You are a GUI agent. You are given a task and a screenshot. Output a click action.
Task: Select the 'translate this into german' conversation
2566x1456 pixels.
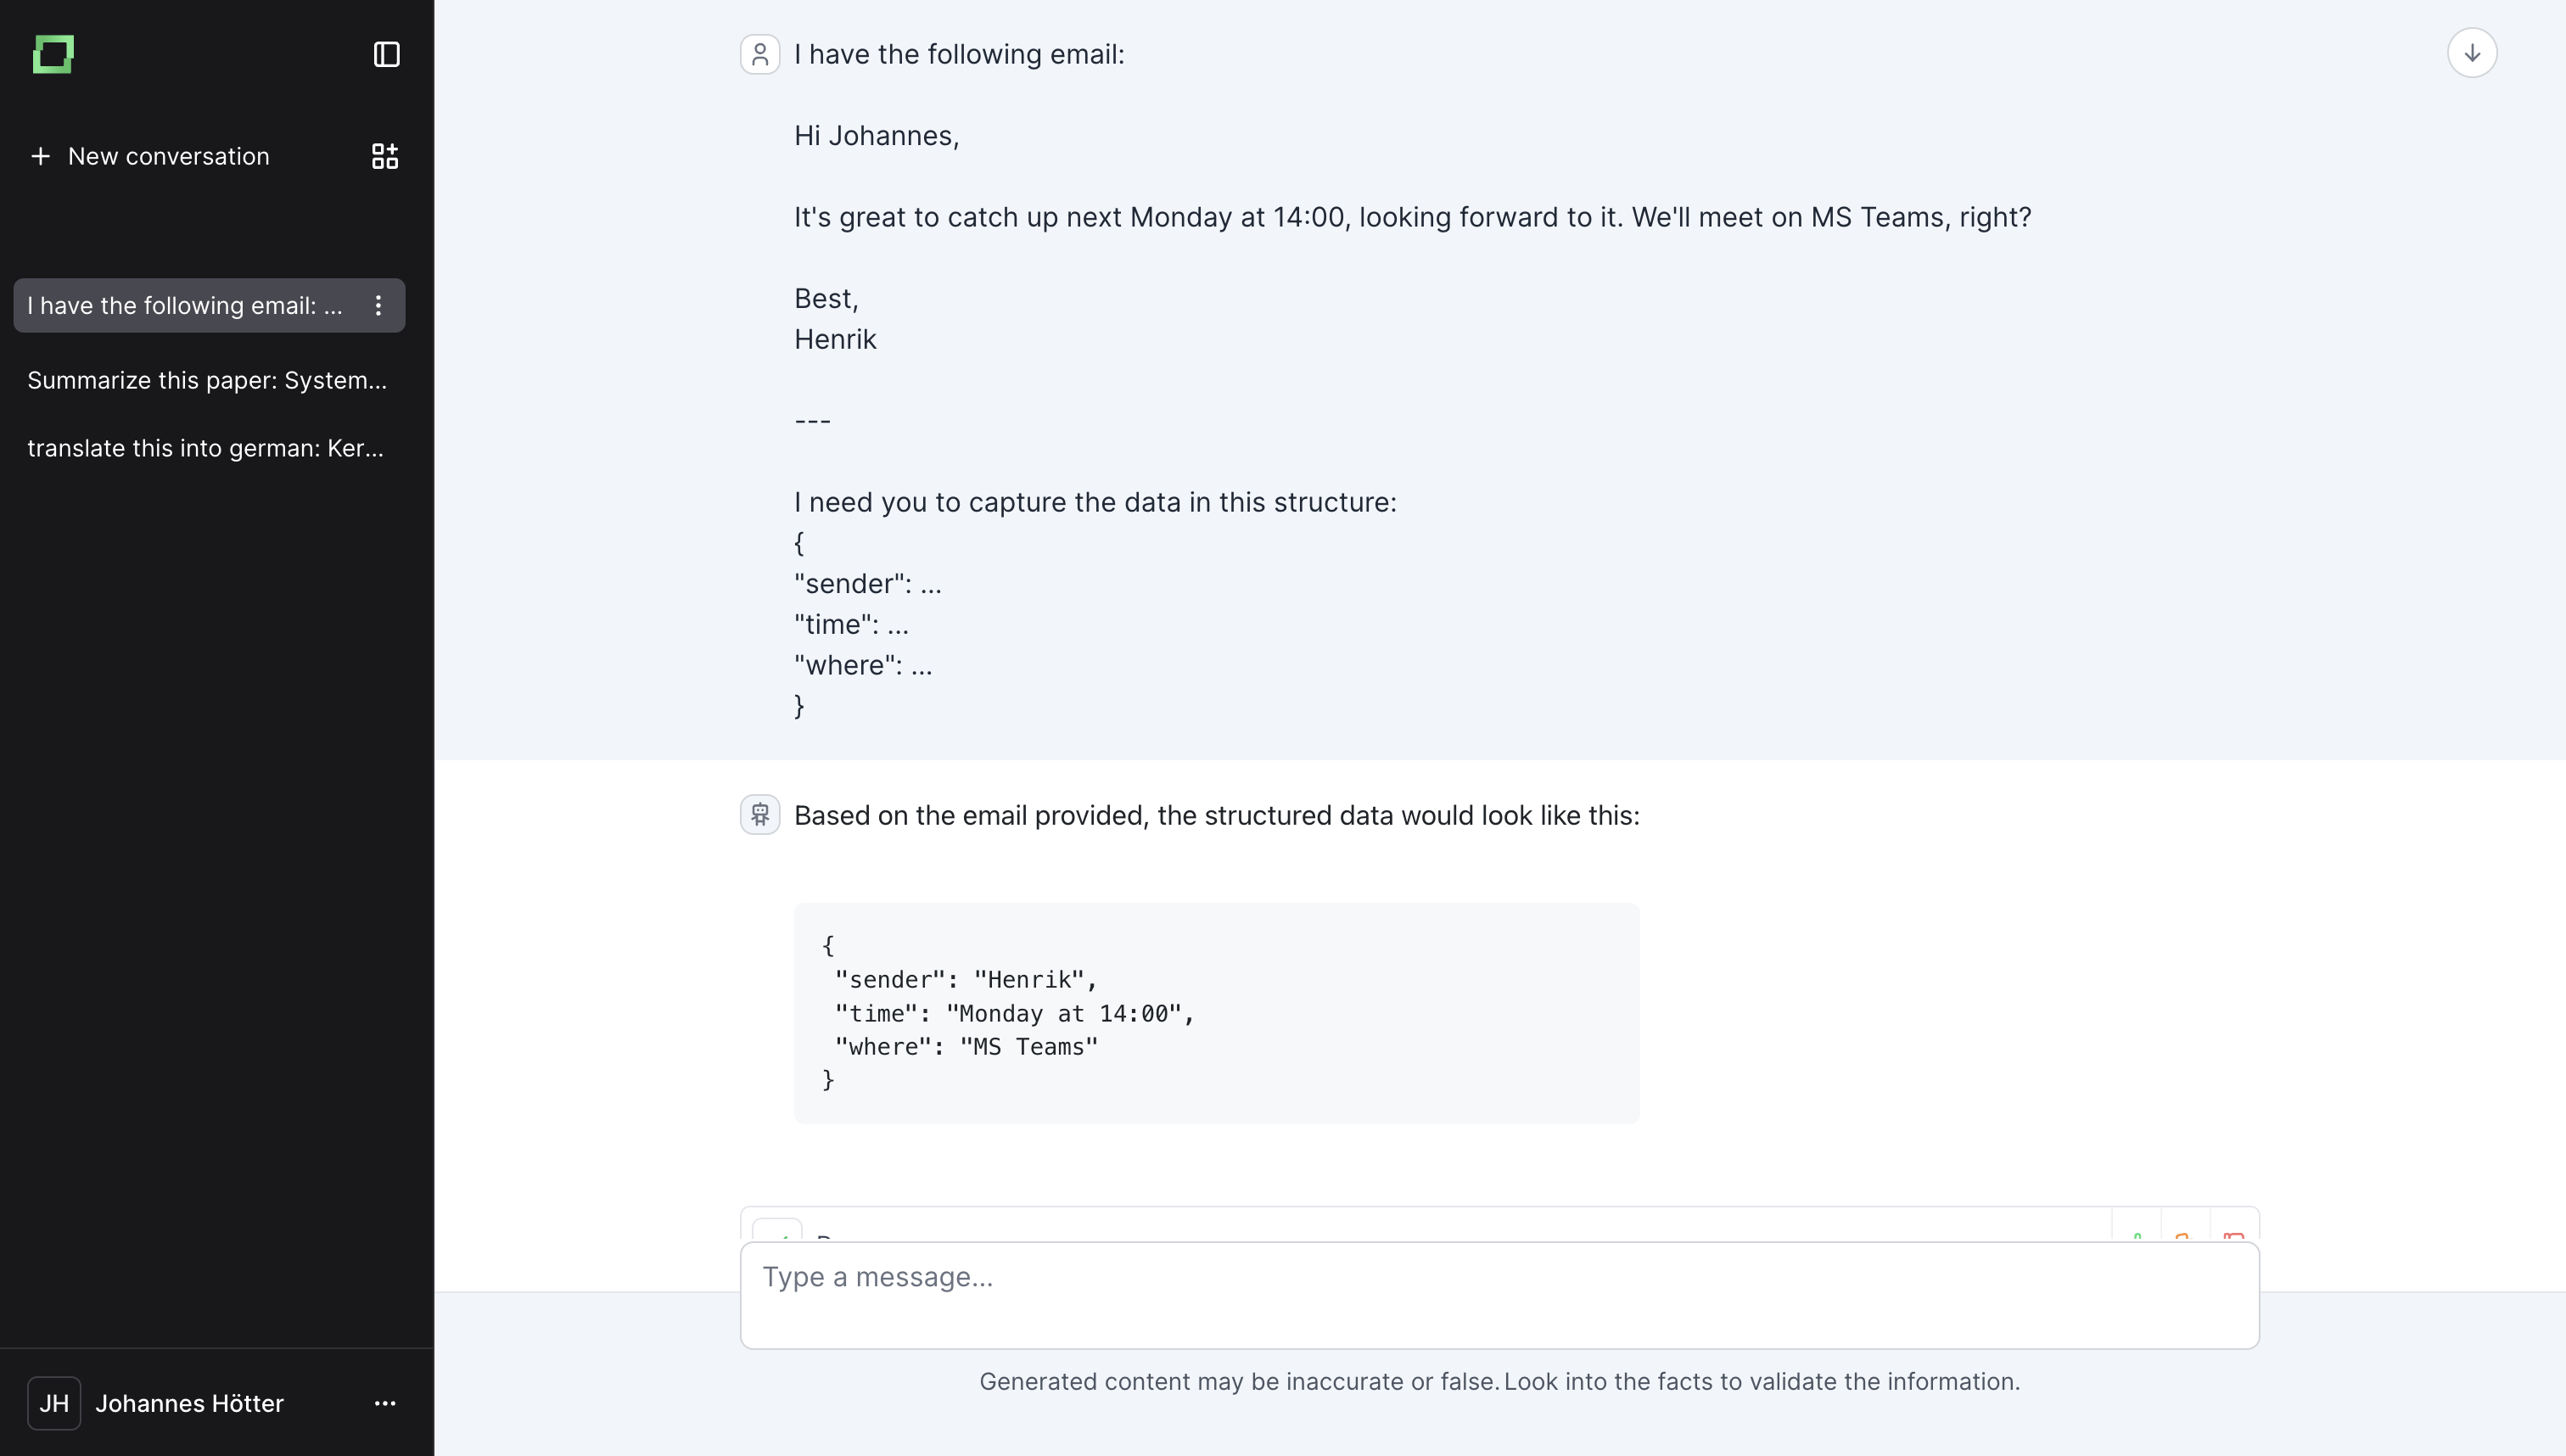tap(205, 448)
